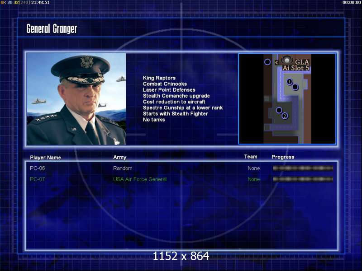Viewport: 362px width, 271px height.
Task: Click the Army column header
Action: pyautogui.click(x=119, y=157)
